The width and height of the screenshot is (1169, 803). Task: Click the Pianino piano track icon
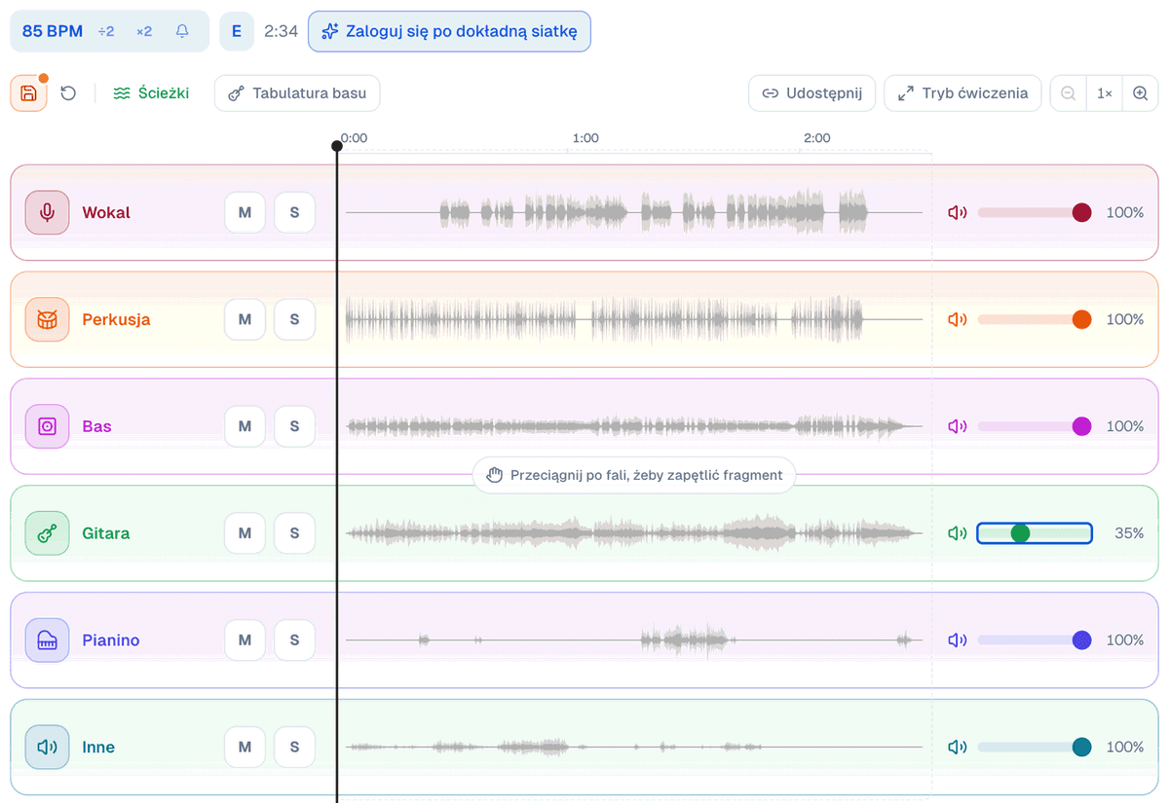pos(47,640)
